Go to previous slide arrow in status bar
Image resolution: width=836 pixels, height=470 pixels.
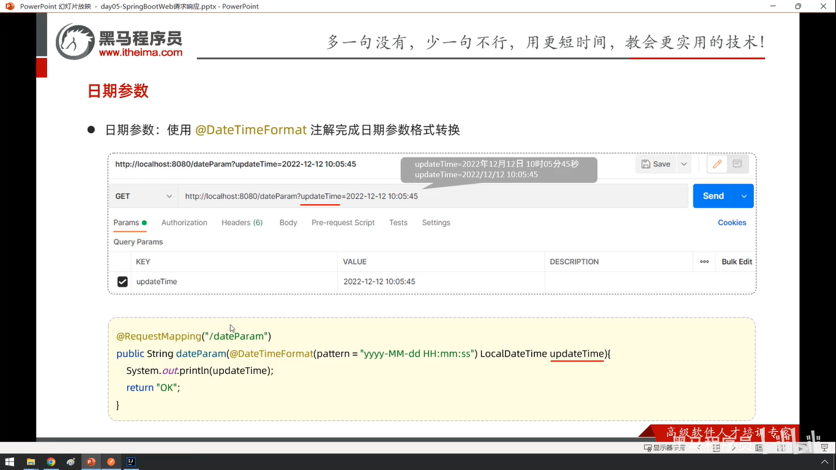tap(699, 447)
